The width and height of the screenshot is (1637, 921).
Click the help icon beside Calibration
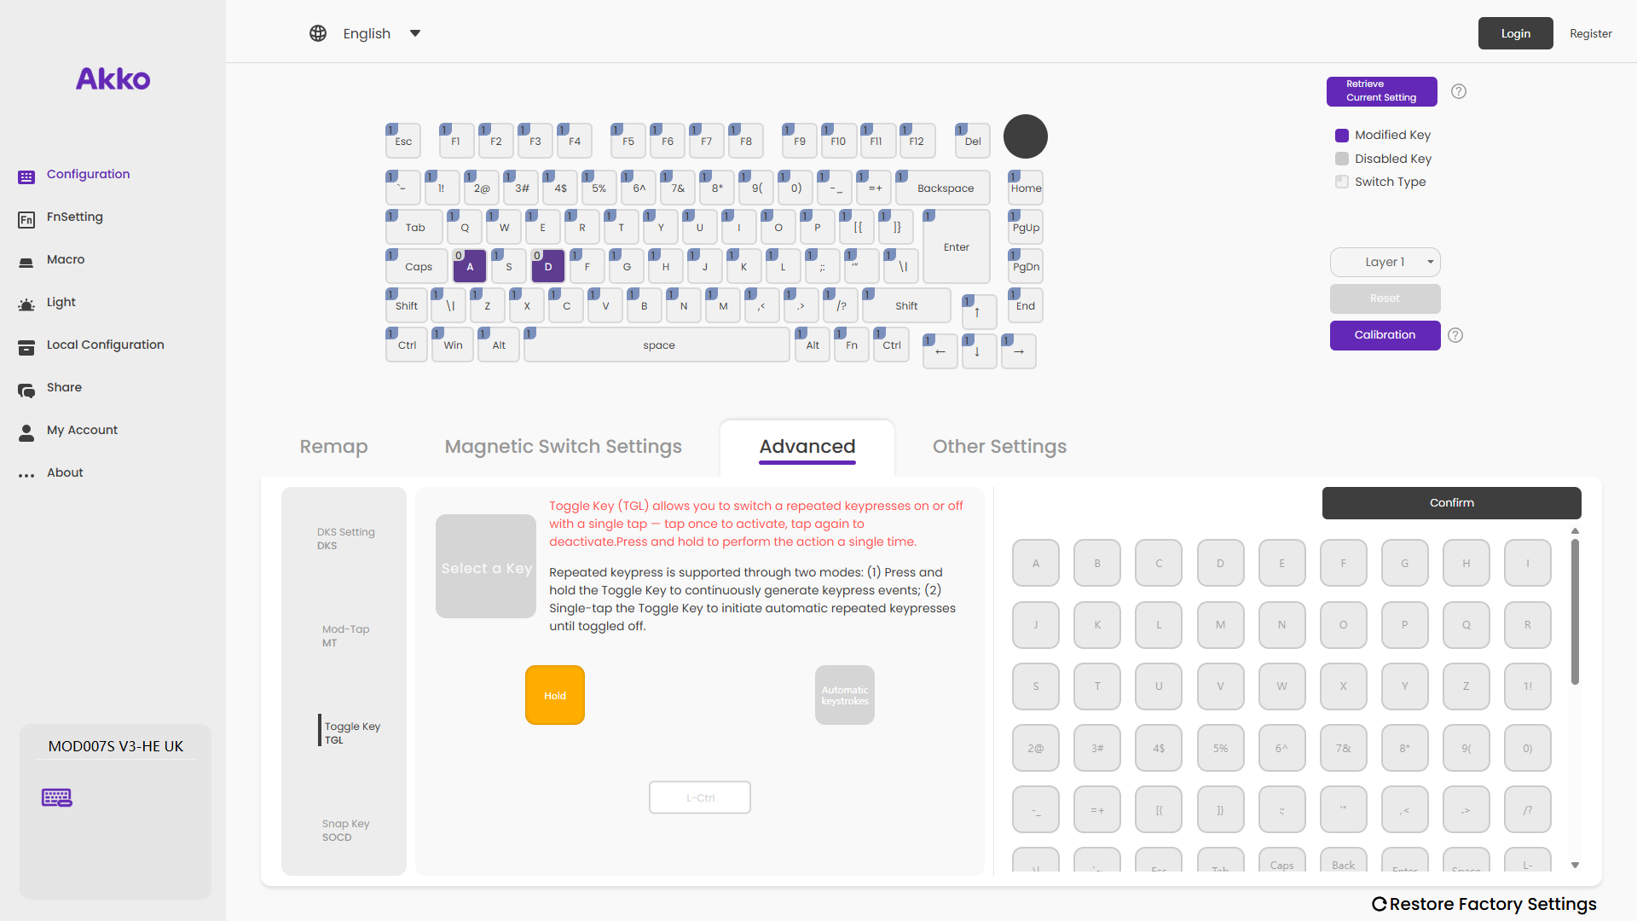click(1455, 335)
